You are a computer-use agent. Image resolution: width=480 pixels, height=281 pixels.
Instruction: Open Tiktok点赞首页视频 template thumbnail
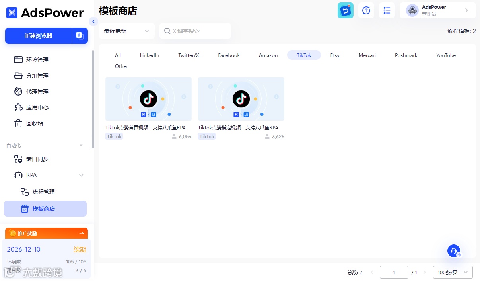point(148,99)
